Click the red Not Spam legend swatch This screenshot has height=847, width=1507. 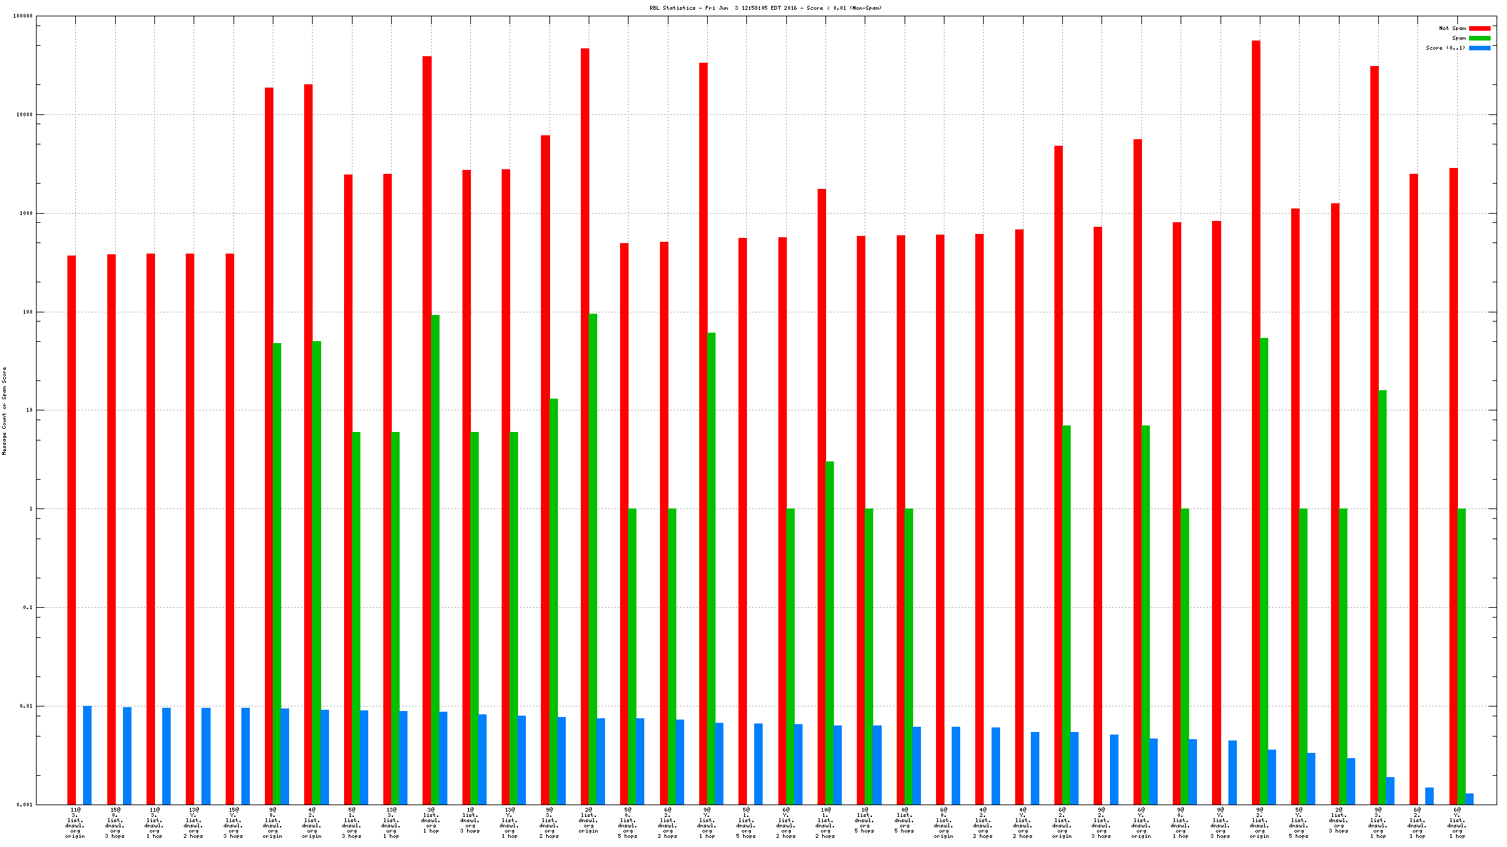(1480, 28)
